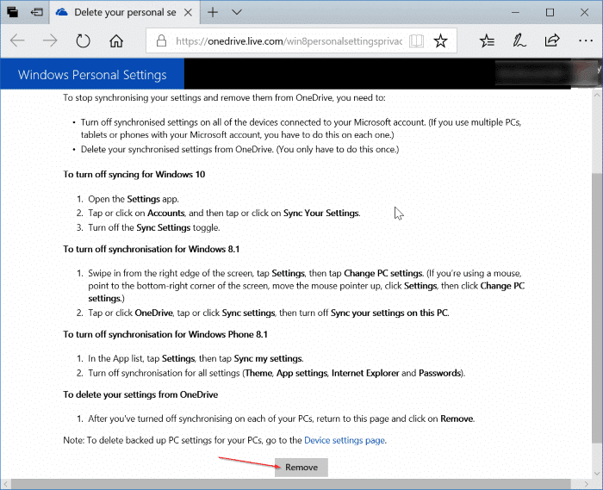Switch to Reading view
Viewport: 603px width, 490px height.
416,40
